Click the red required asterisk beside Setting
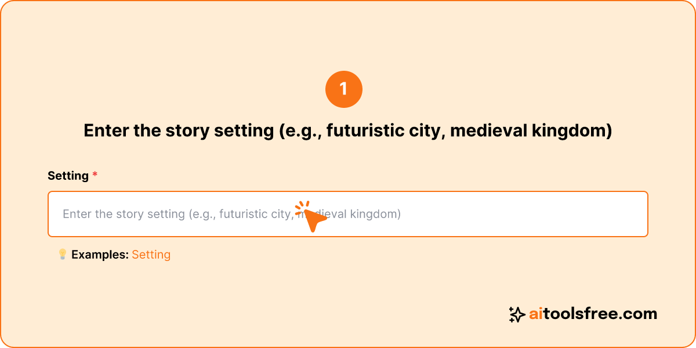This screenshot has width=696, height=348. coord(95,175)
